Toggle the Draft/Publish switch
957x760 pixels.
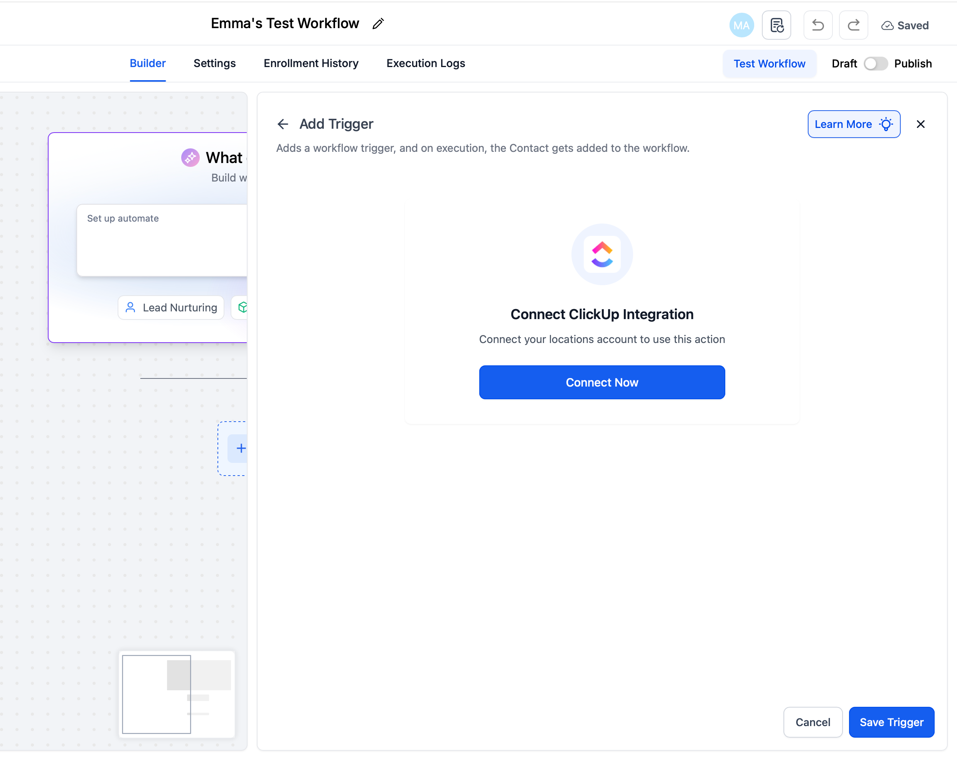(x=875, y=64)
